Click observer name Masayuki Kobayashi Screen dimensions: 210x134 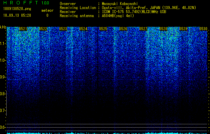(x=120, y=4)
